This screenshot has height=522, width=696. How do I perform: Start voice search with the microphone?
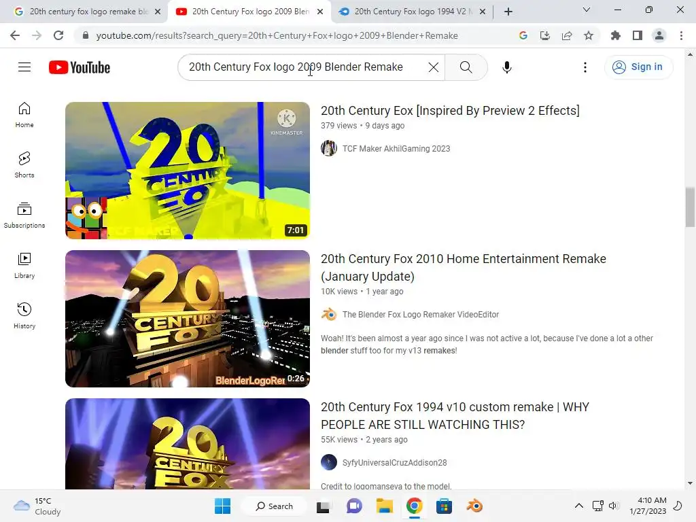point(506,67)
